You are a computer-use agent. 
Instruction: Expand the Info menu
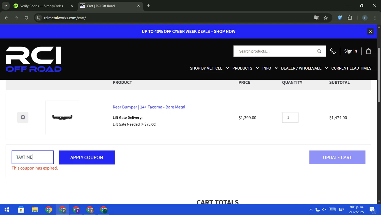270,68
